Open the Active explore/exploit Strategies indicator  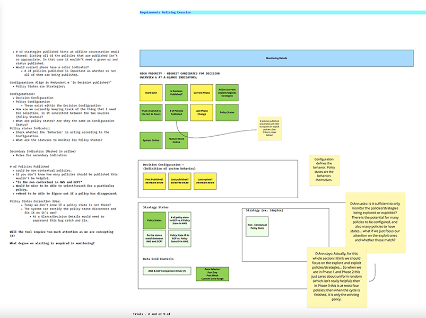click(227, 93)
